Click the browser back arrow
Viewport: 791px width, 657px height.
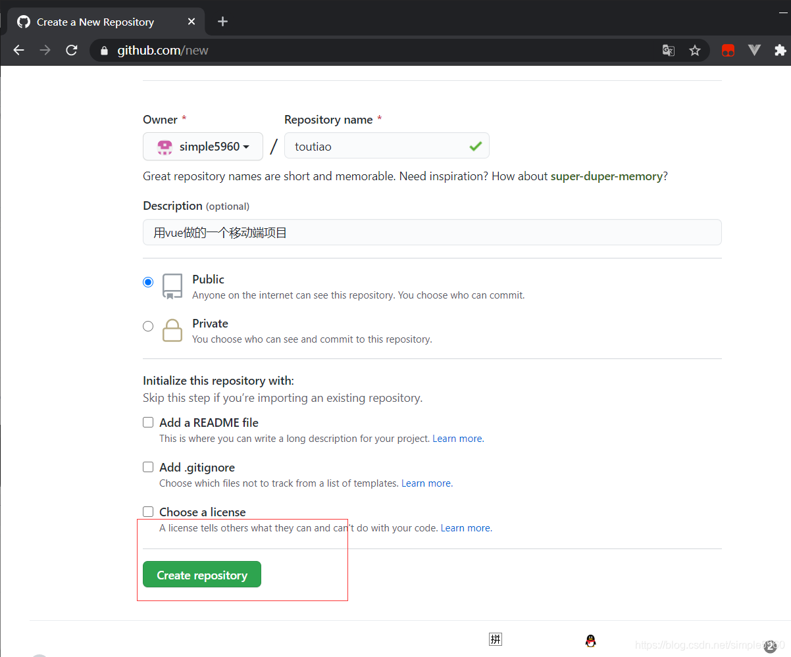pos(18,50)
